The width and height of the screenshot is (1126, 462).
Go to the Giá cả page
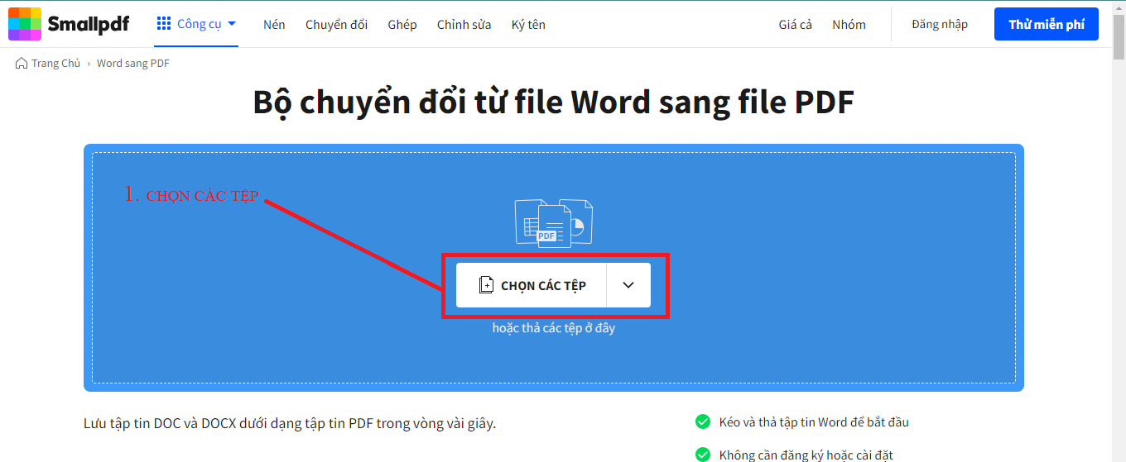point(795,25)
